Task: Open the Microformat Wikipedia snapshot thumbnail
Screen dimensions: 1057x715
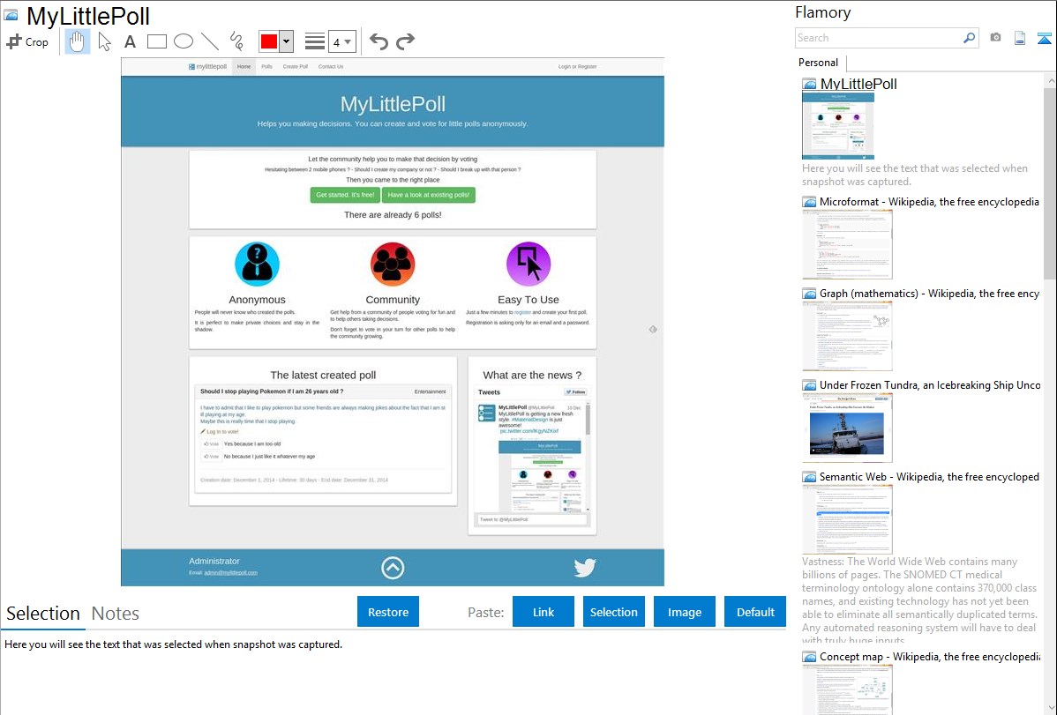Action: 847,244
